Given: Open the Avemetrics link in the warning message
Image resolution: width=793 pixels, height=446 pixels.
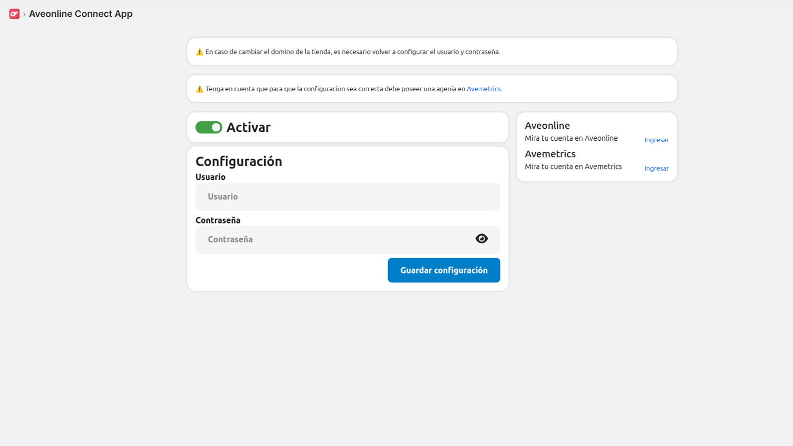Looking at the screenshot, I should [x=484, y=89].
